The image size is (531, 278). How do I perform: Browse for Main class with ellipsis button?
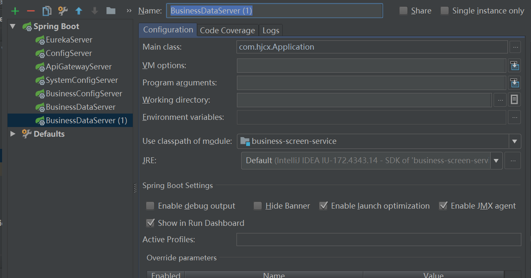515,47
